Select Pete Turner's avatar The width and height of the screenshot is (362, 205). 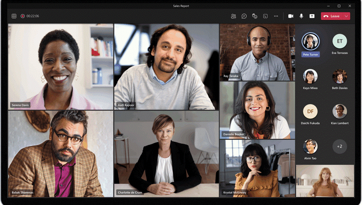[x=310, y=41]
